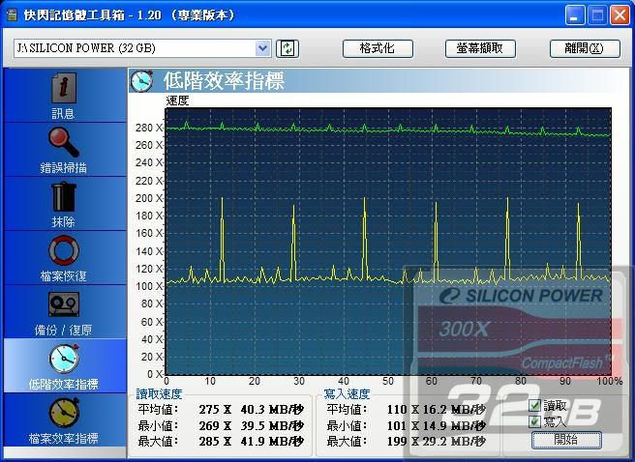Toggle the 寫入 checkbox
The height and width of the screenshot is (462, 635).
click(x=535, y=421)
